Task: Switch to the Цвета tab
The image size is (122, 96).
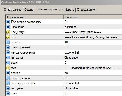Action: pyautogui.click(x=70, y=10)
